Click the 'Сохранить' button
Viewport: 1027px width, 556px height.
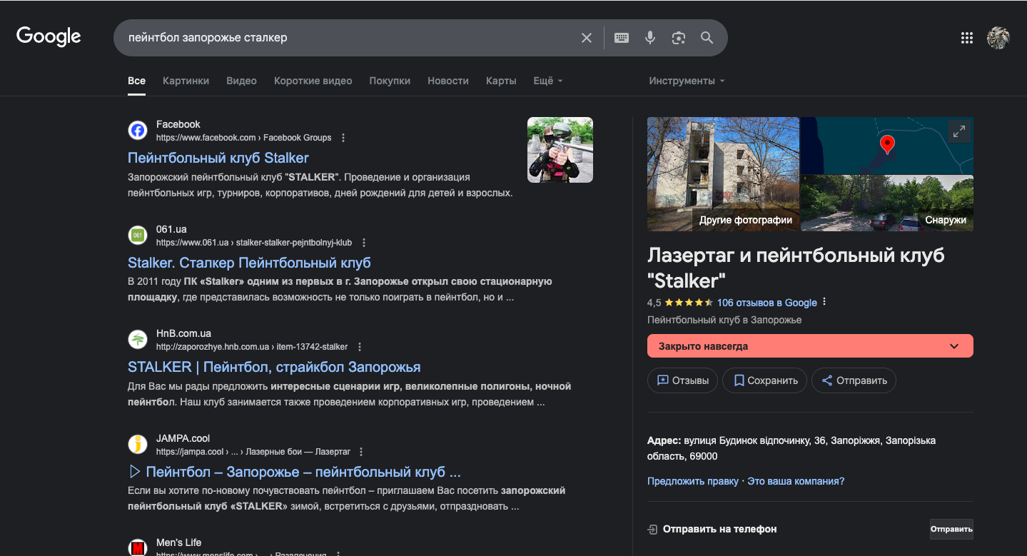tap(764, 380)
